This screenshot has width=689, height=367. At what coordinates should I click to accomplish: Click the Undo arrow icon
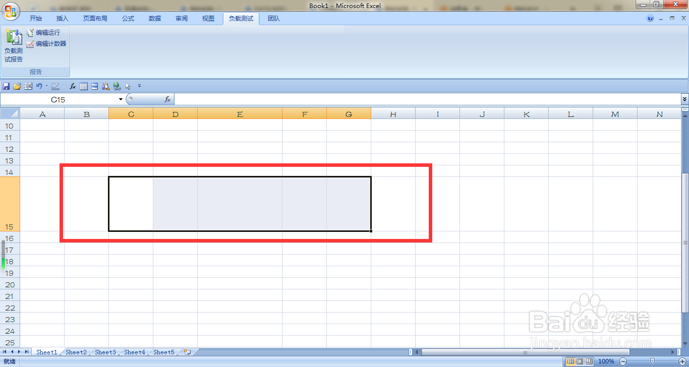click(x=39, y=86)
